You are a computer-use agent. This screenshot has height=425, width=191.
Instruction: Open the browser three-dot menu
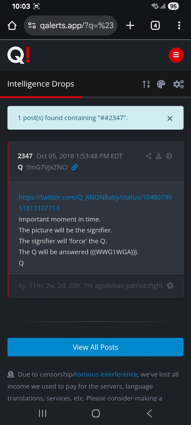pos(179,25)
